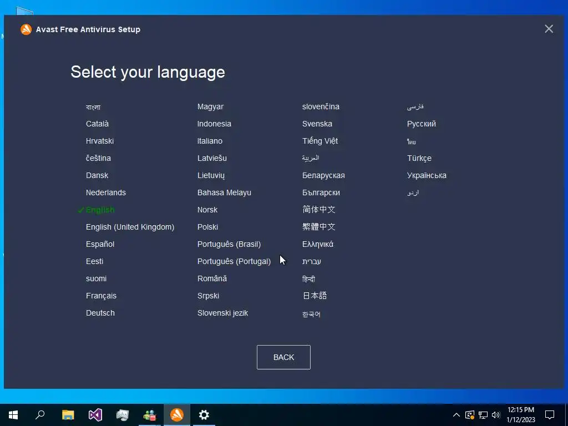The image size is (568, 426).
Task: Open the notification center icon
Action: pyautogui.click(x=550, y=415)
